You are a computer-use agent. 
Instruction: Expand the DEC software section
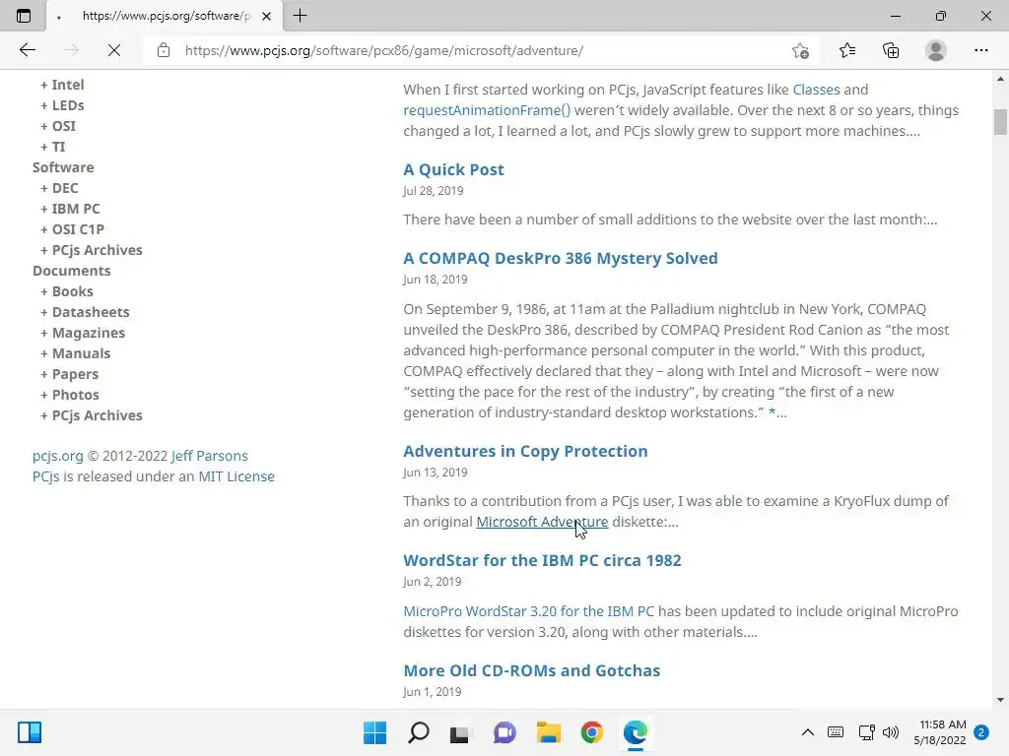coord(59,188)
